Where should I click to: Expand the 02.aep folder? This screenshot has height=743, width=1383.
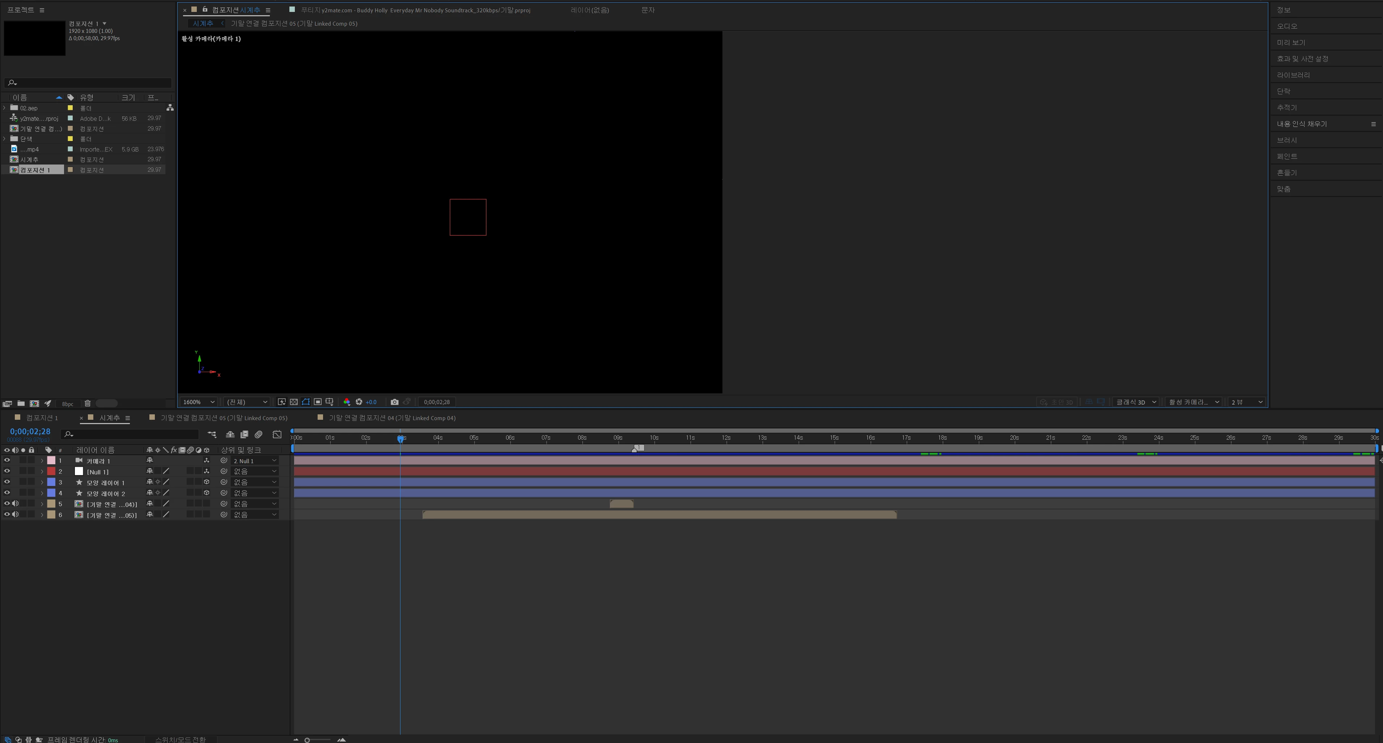[5, 108]
